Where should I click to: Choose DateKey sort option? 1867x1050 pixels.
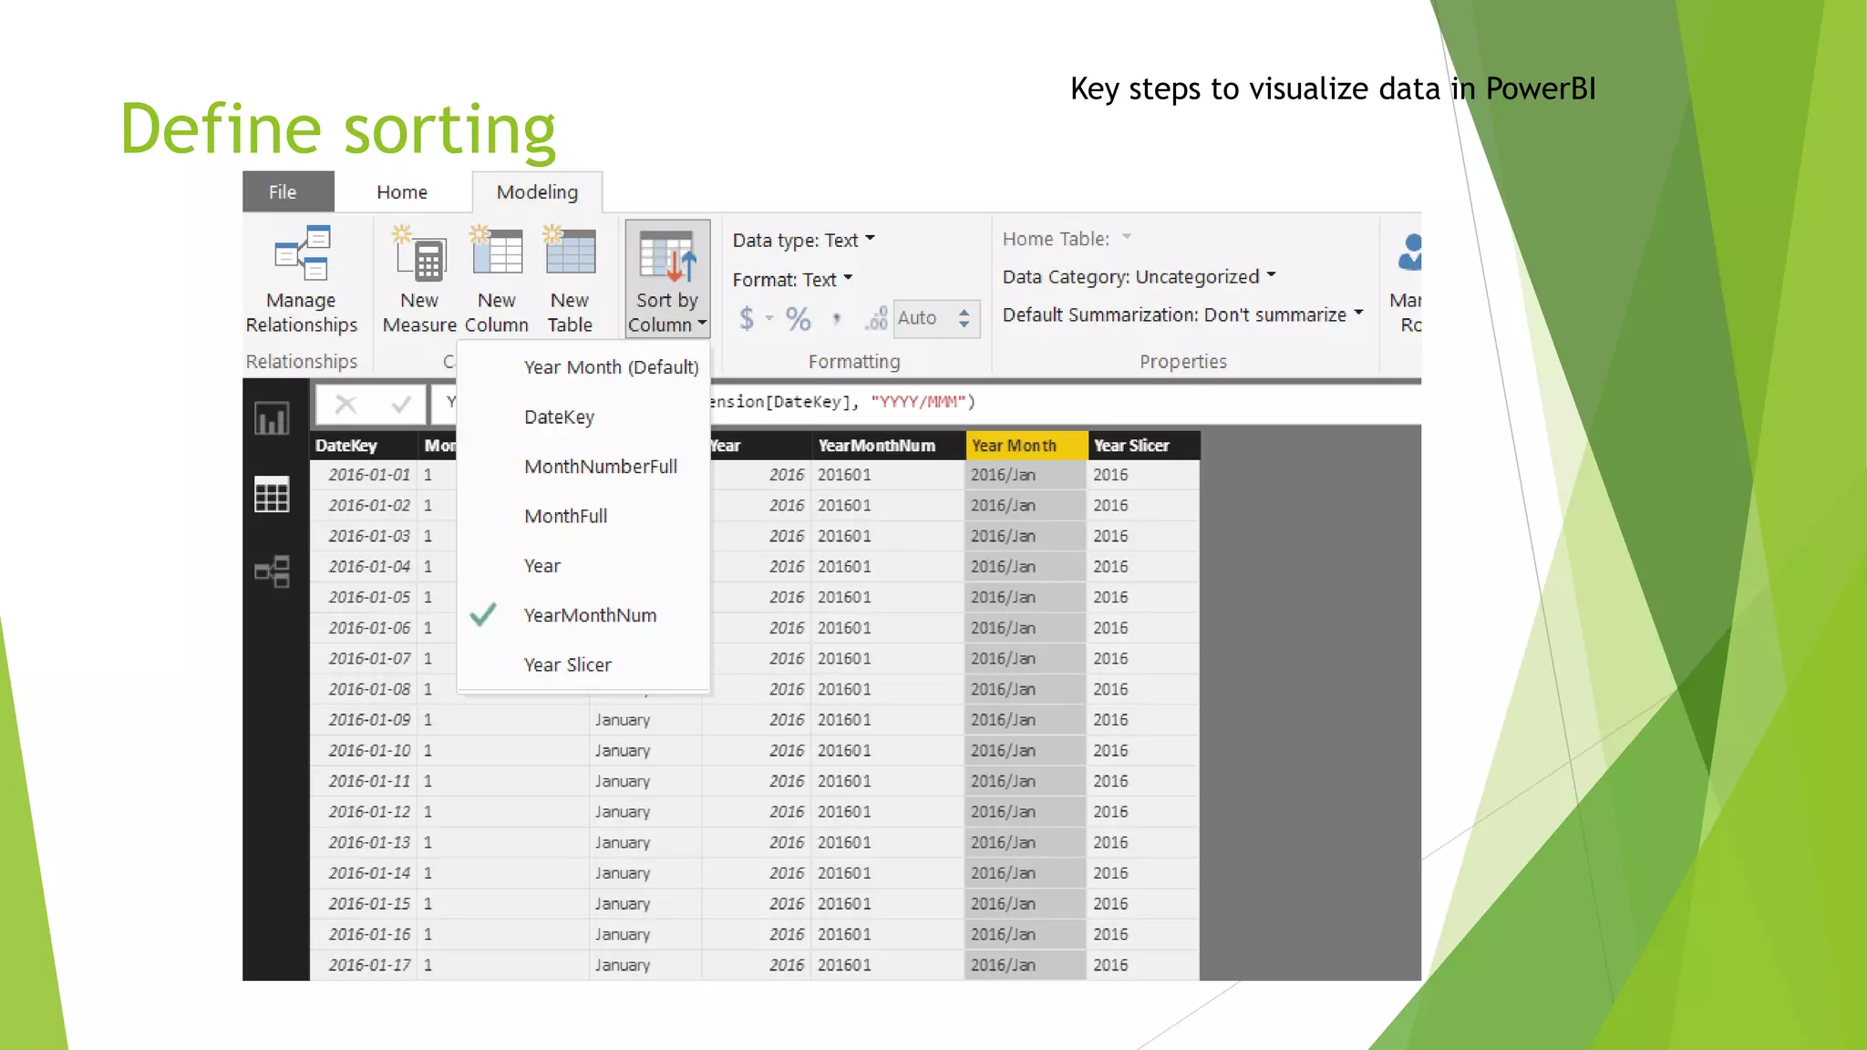[x=583, y=417]
